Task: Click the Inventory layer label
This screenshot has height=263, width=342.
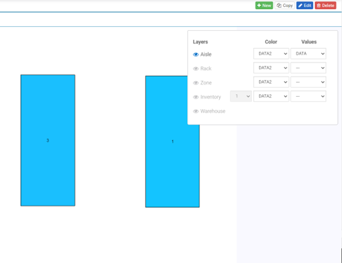Action: [210, 97]
